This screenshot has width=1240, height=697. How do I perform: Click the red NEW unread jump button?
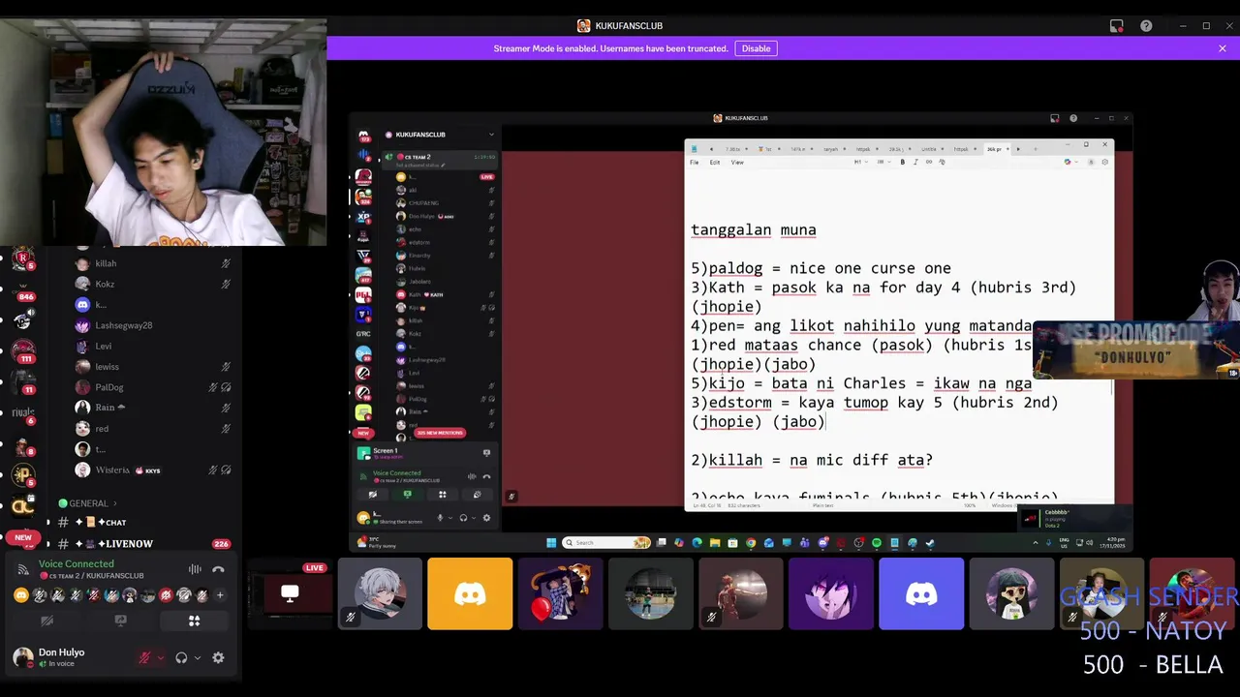pos(23,537)
